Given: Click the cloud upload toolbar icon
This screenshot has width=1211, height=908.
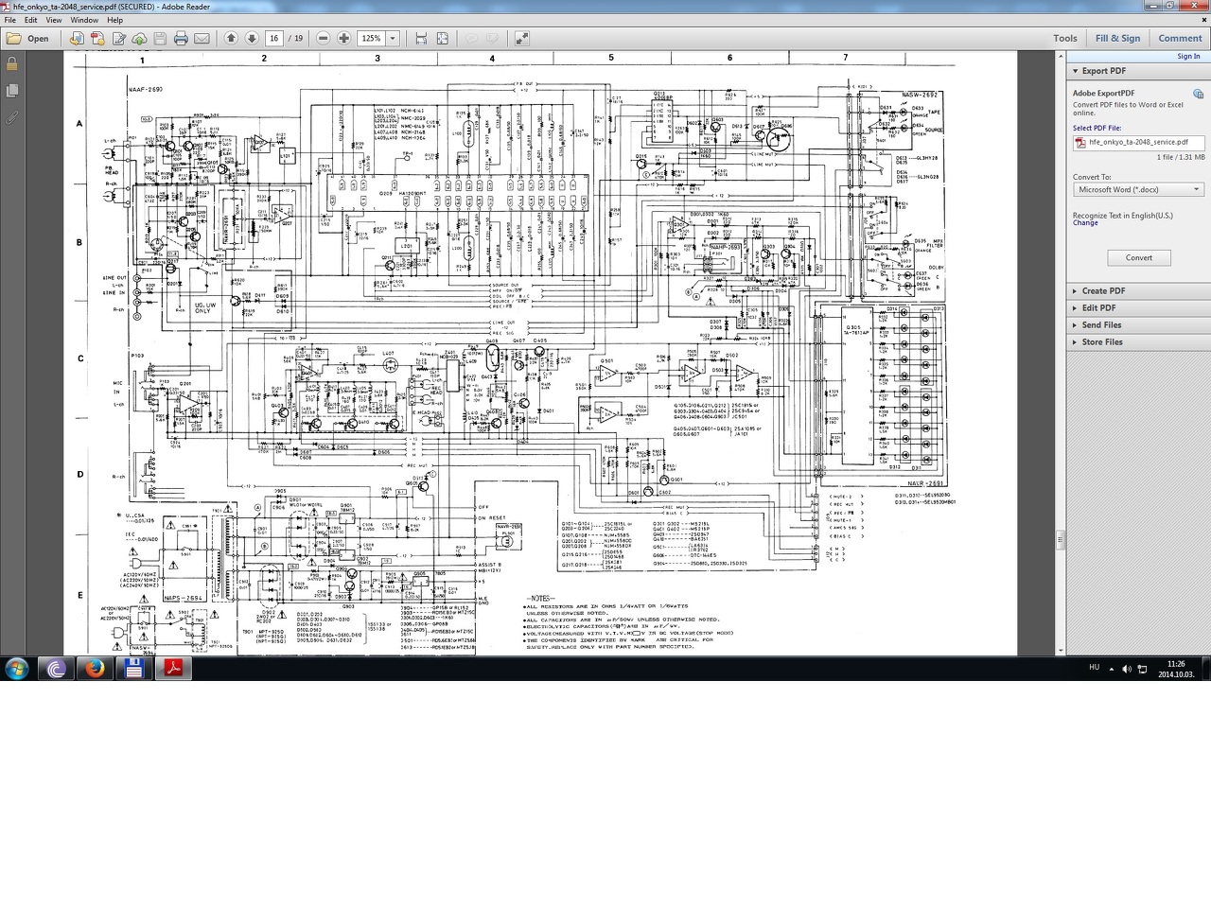Looking at the screenshot, I should coord(139,39).
